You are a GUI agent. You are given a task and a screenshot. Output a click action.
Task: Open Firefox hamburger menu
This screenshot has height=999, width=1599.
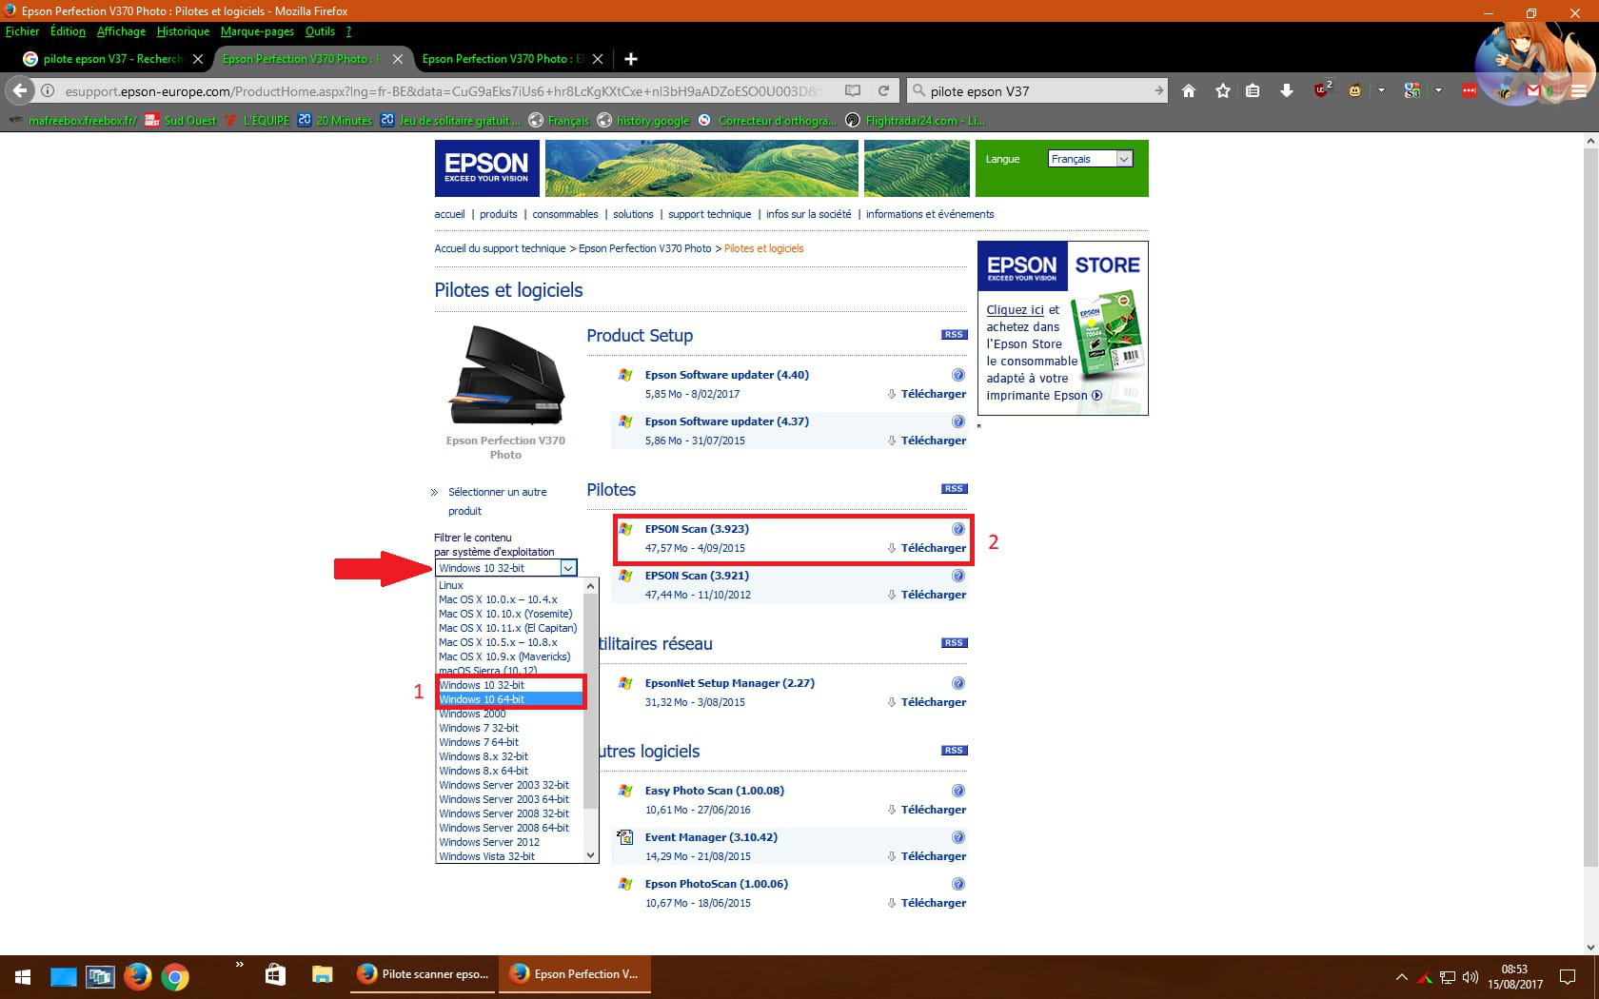tap(1579, 91)
